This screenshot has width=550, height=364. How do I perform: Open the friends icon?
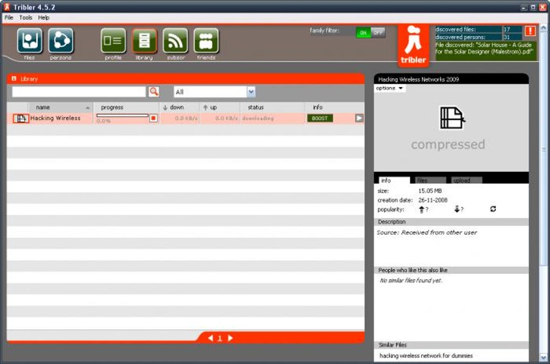pos(206,40)
